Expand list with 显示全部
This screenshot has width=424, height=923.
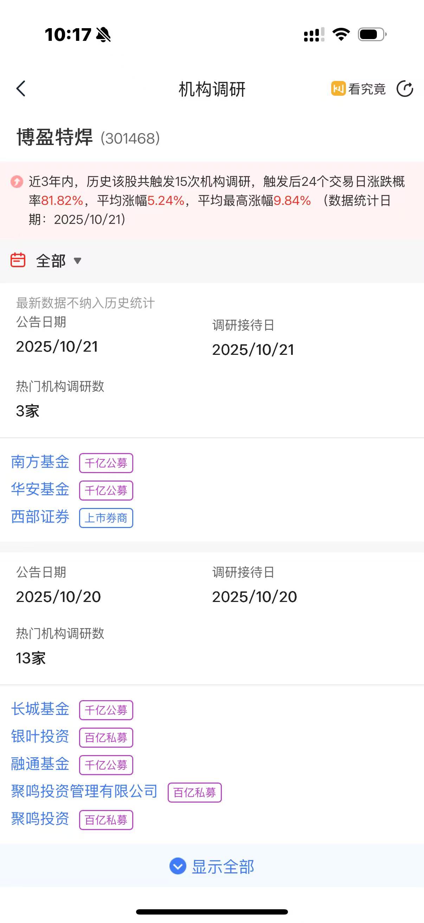coord(223,866)
